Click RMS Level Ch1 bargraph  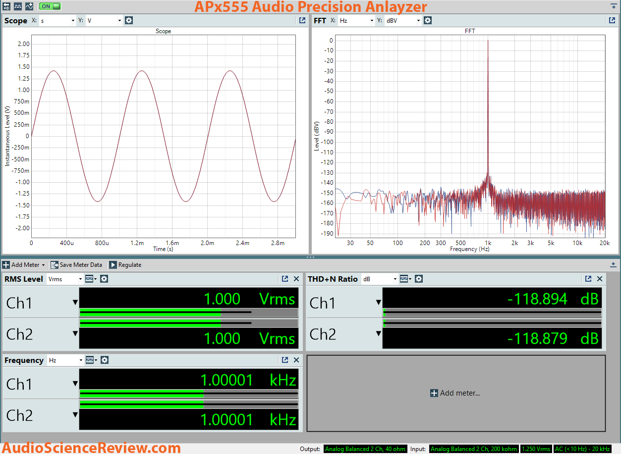tap(189, 312)
